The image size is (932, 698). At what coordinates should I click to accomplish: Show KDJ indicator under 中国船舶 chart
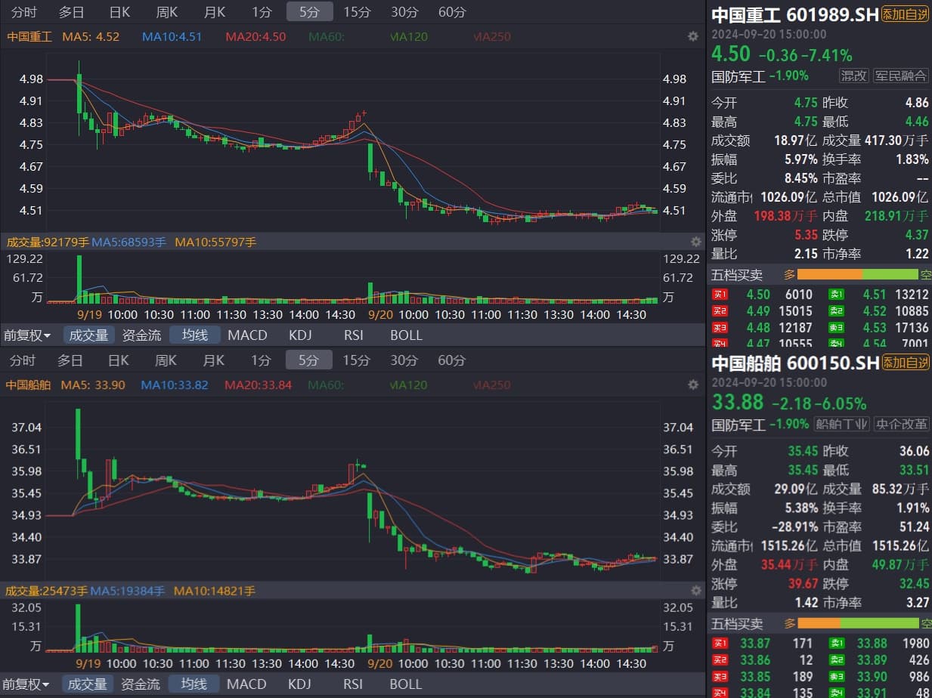pos(299,684)
